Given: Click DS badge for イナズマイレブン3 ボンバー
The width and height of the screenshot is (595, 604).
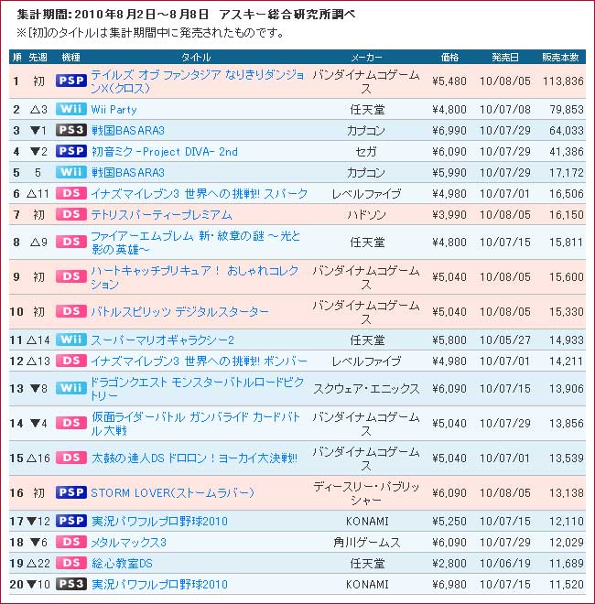Looking at the screenshot, I should point(71,361).
